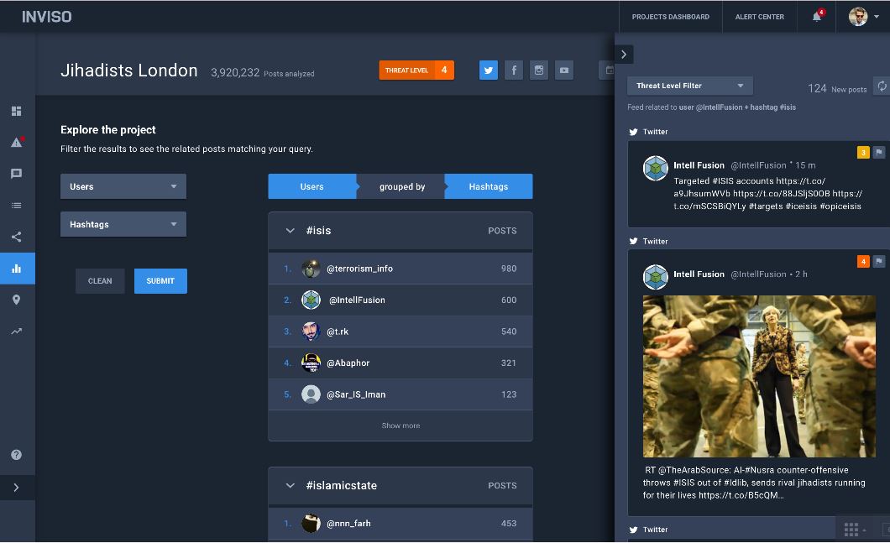Open the Threat Level Filter dropdown

689,86
